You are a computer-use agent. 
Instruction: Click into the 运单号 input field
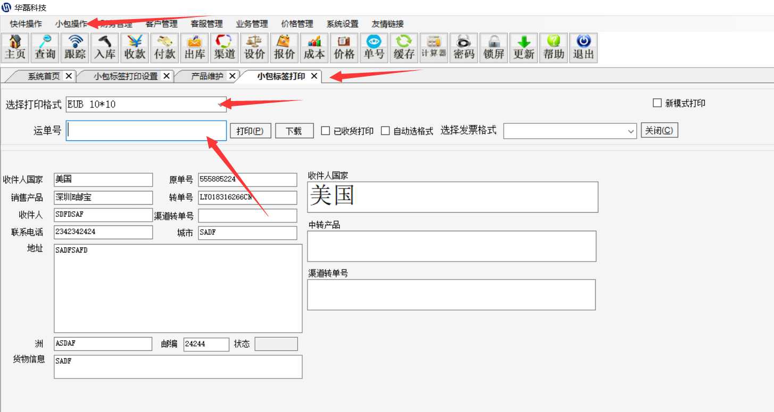(146, 131)
